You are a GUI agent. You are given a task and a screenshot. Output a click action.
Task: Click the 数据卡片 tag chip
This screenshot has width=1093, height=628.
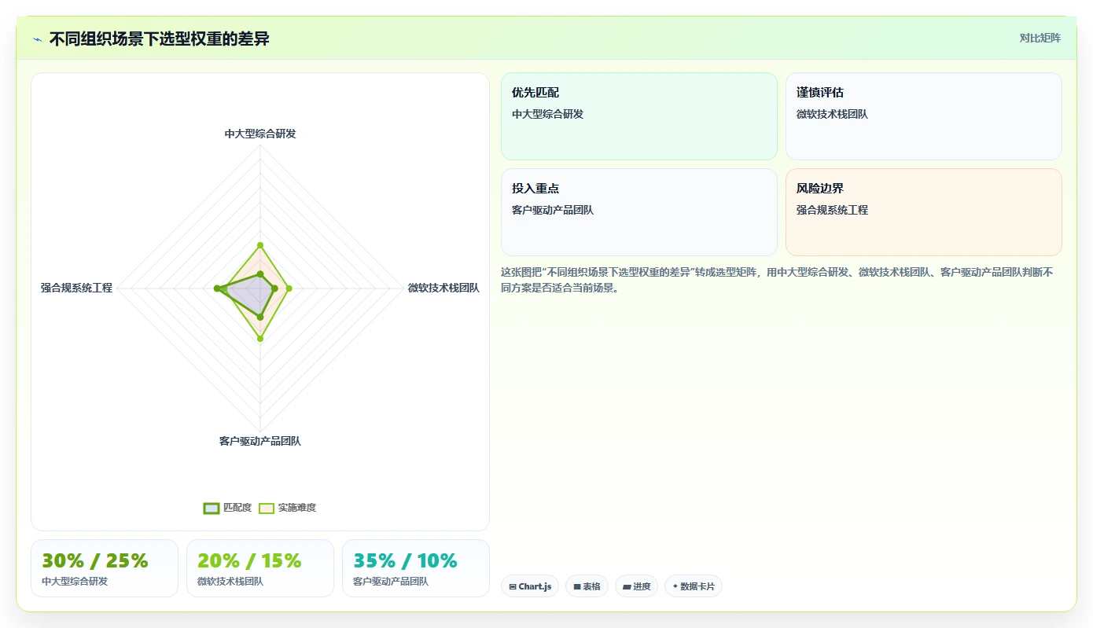point(694,586)
